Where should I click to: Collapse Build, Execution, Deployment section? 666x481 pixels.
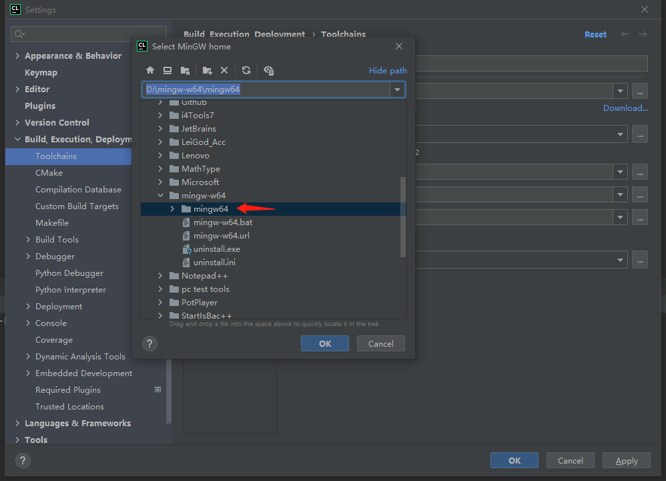(17, 139)
